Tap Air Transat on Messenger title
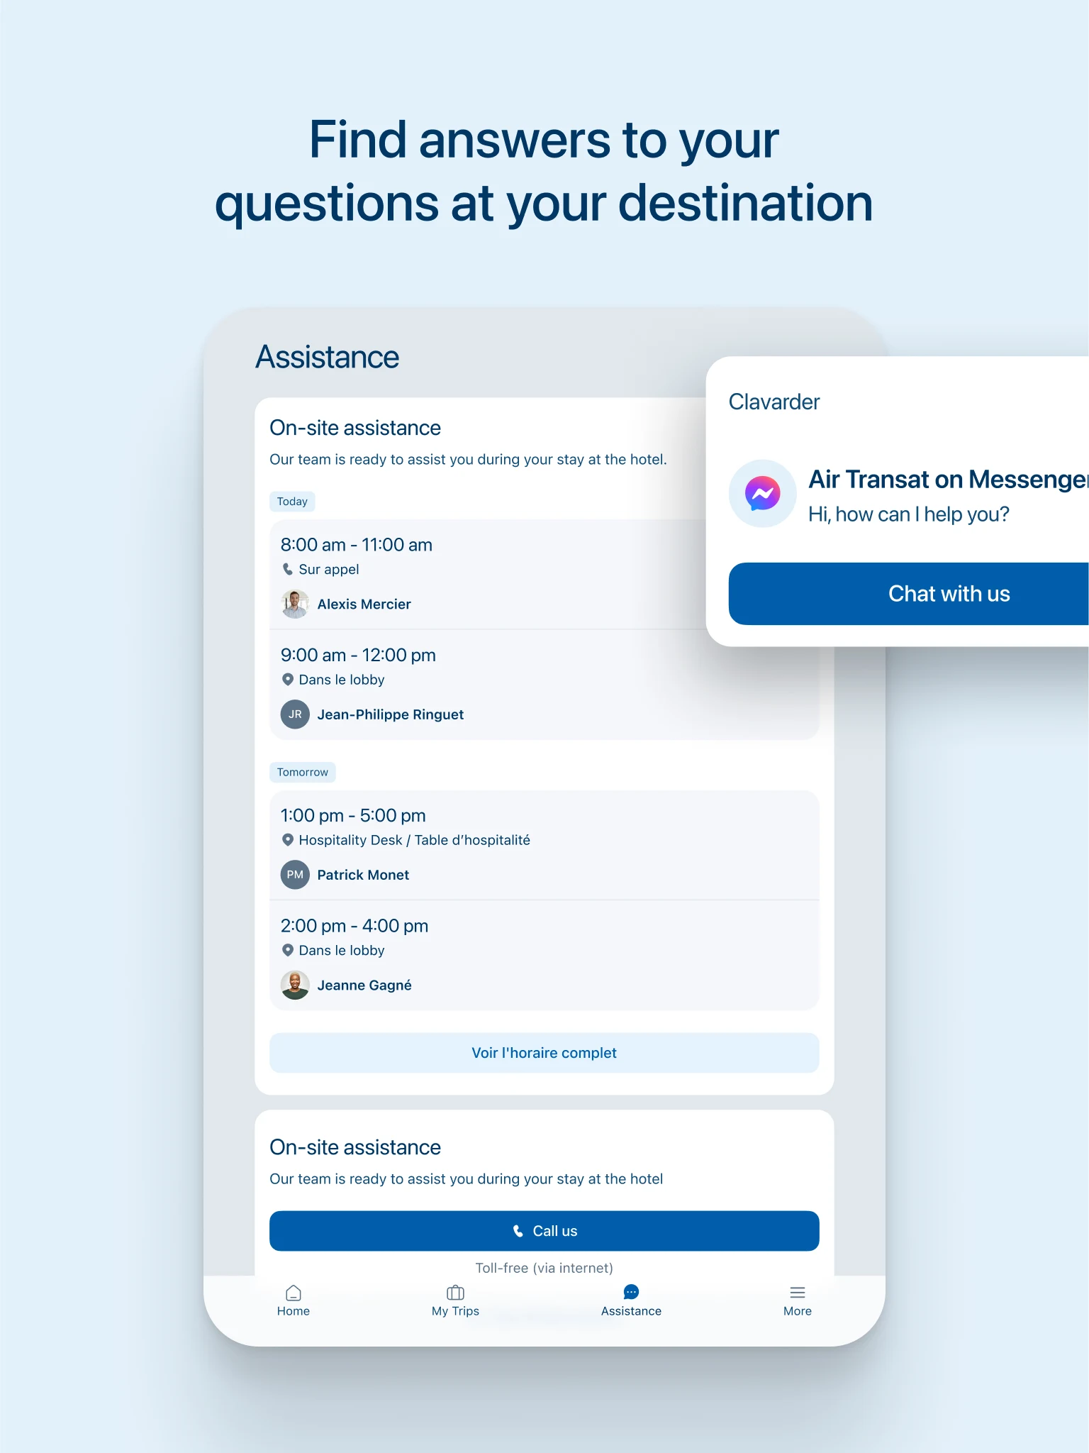Screen dimensions: 1089x1453 [x=947, y=480]
